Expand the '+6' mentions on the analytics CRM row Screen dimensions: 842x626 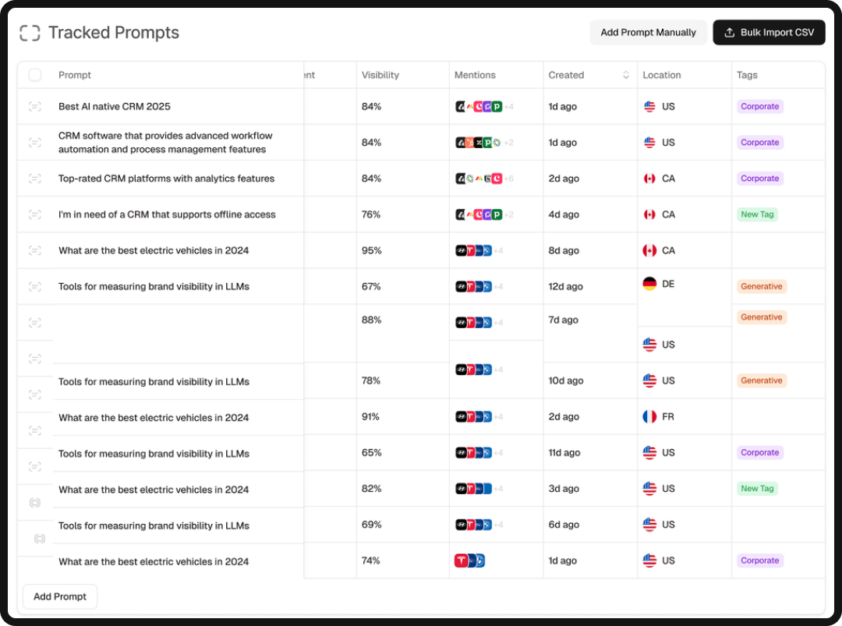pyautogui.click(x=510, y=178)
